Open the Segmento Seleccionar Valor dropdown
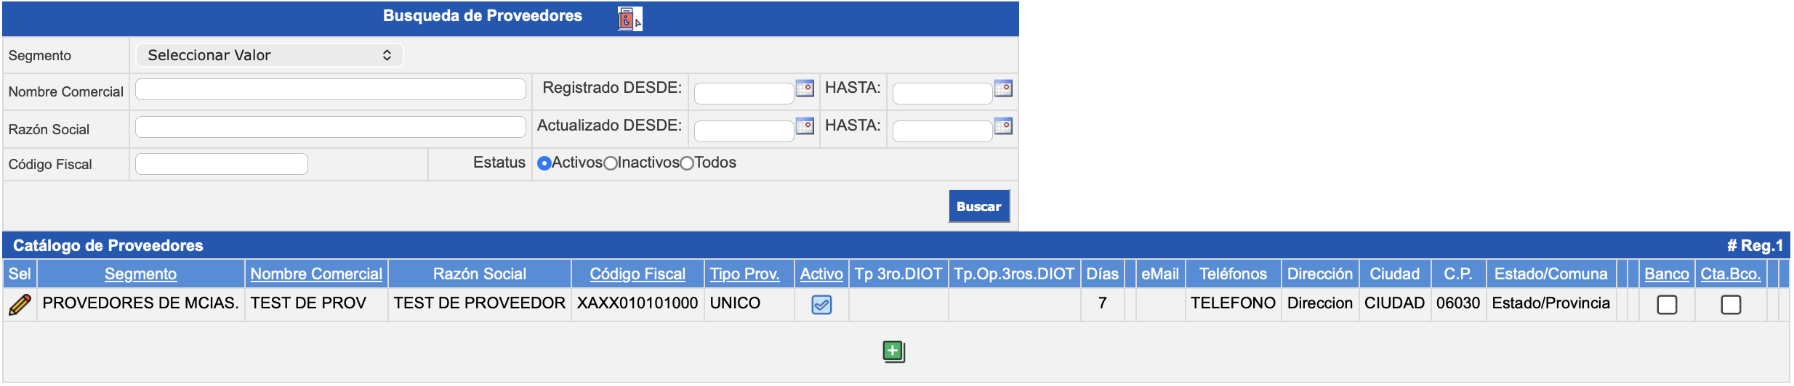 269,55
